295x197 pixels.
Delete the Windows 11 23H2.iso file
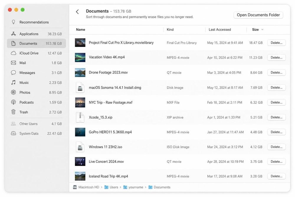[276, 147]
